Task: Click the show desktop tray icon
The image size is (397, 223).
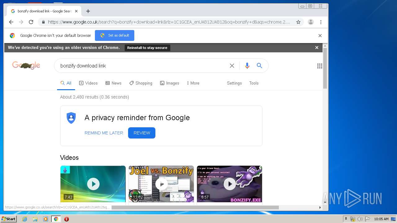Action: tap(394, 219)
